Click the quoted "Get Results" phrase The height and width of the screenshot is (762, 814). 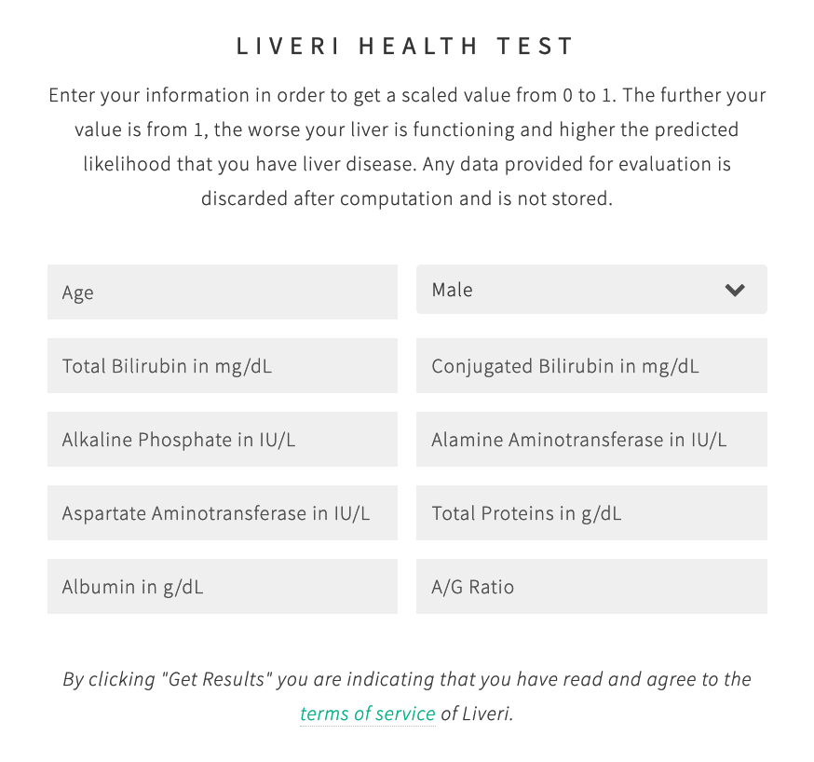pyautogui.click(x=217, y=679)
